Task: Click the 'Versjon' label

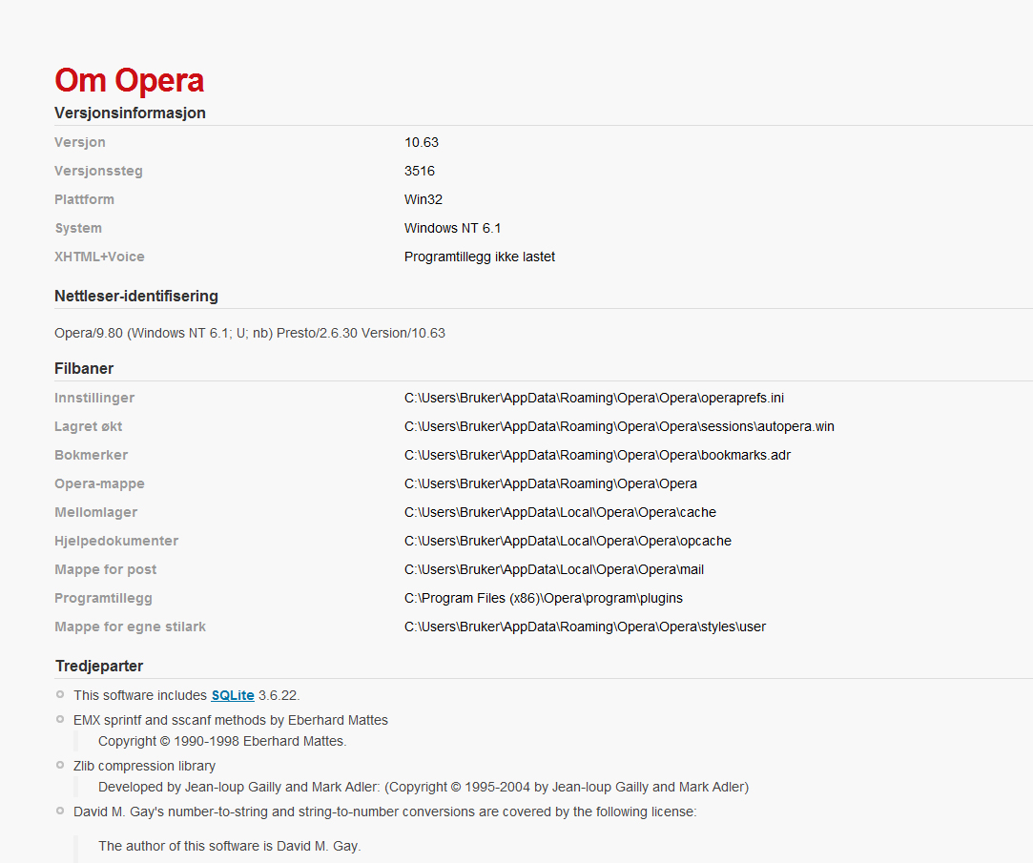Action: pos(80,142)
